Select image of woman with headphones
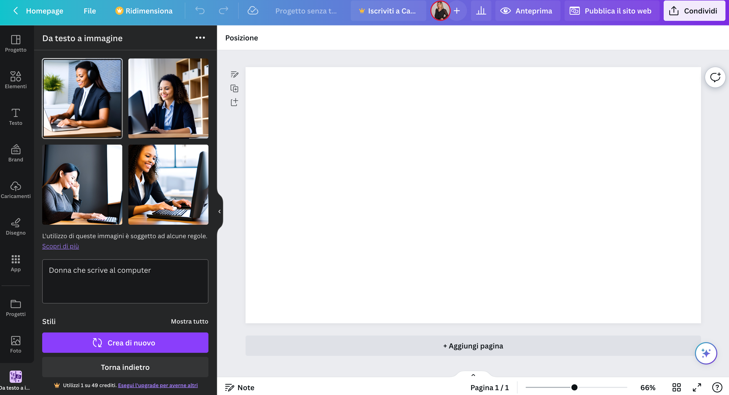The width and height of the screenshot is (729, 395). pyautogui.click(x=82, y=98)
